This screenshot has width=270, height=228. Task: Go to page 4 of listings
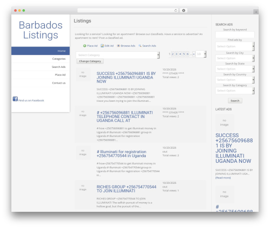[x=180, y=54]
